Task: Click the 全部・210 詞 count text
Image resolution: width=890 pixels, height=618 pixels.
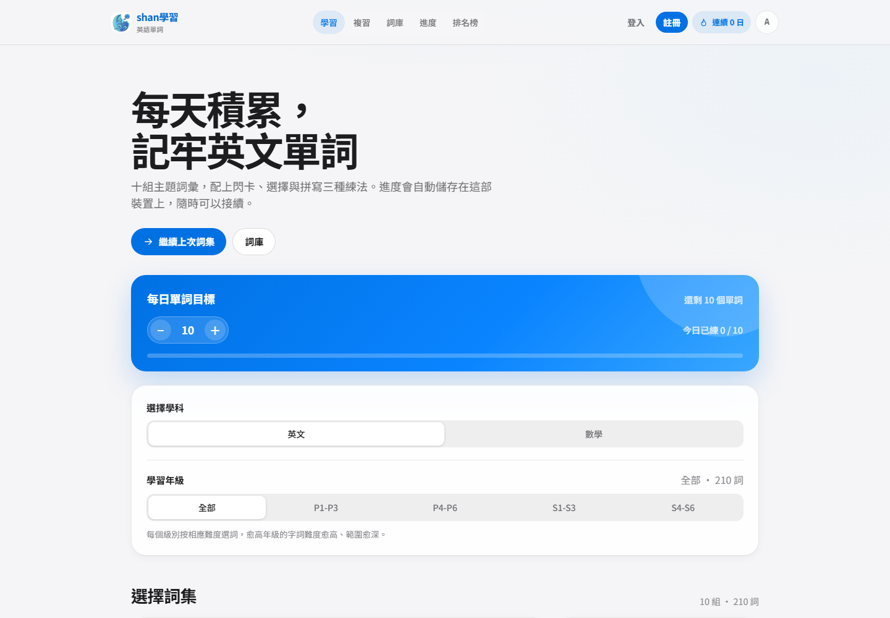Action: 712,480
